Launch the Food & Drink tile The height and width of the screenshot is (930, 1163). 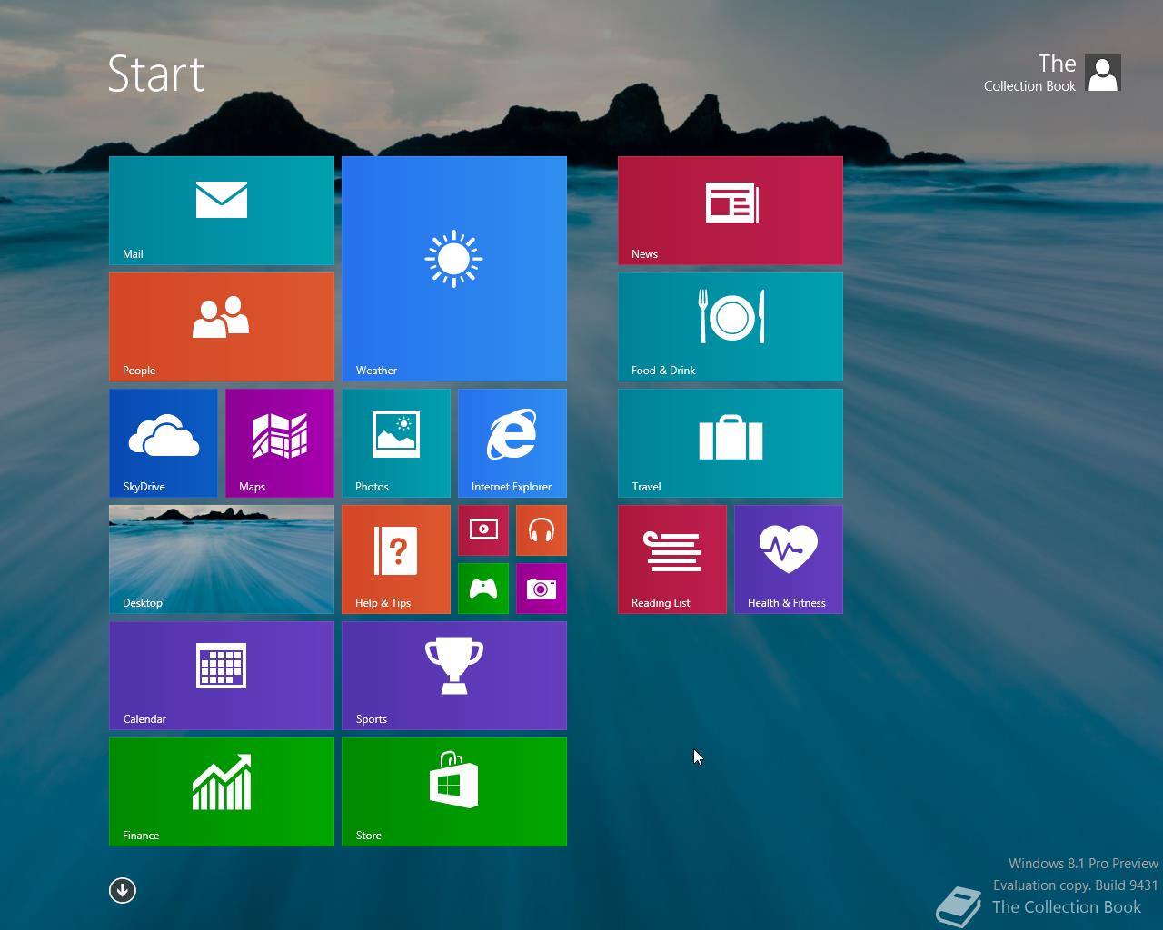coord(731,327)
